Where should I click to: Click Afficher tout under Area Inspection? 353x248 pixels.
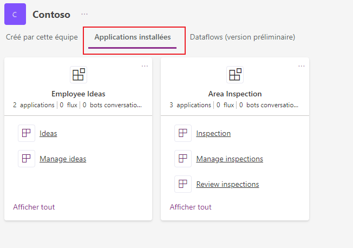(x=191, y=207)
